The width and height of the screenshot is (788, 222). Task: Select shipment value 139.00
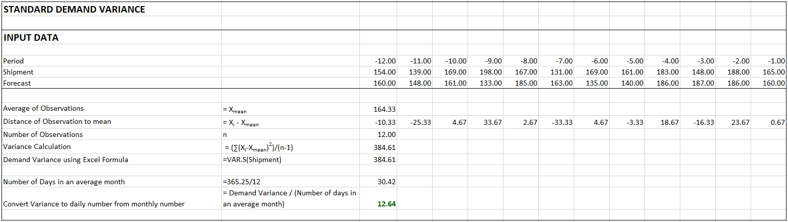click(421, 72)
